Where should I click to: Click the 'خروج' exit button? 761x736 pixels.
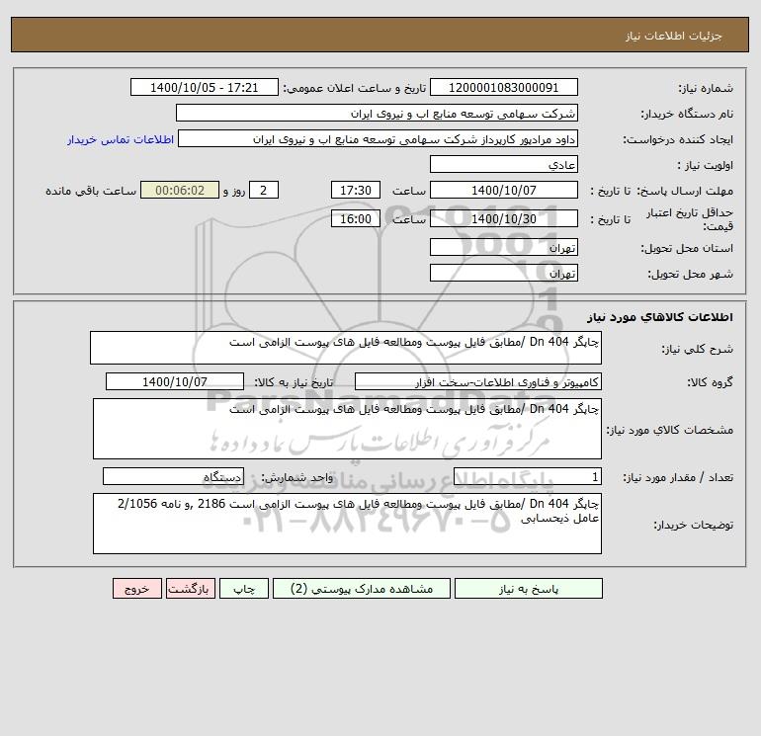[x=137, y=589]
